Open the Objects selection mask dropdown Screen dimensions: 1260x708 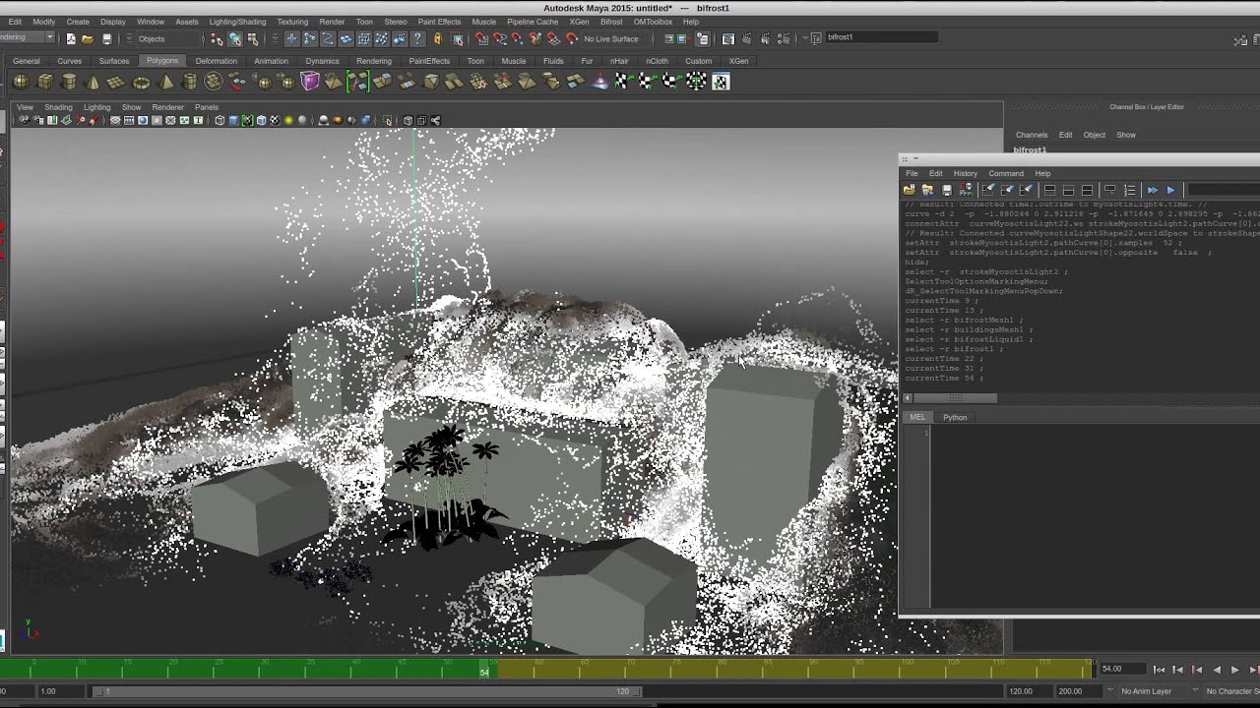(x=167, y=38)
